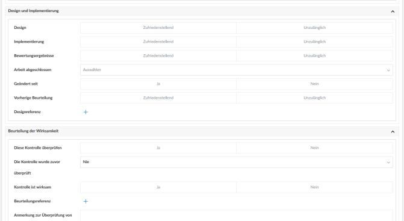This screenshot has height=221, width=404.
Task: Open the Arbeit abgeschlossen dropdown
Action: [x=237, y=70]
